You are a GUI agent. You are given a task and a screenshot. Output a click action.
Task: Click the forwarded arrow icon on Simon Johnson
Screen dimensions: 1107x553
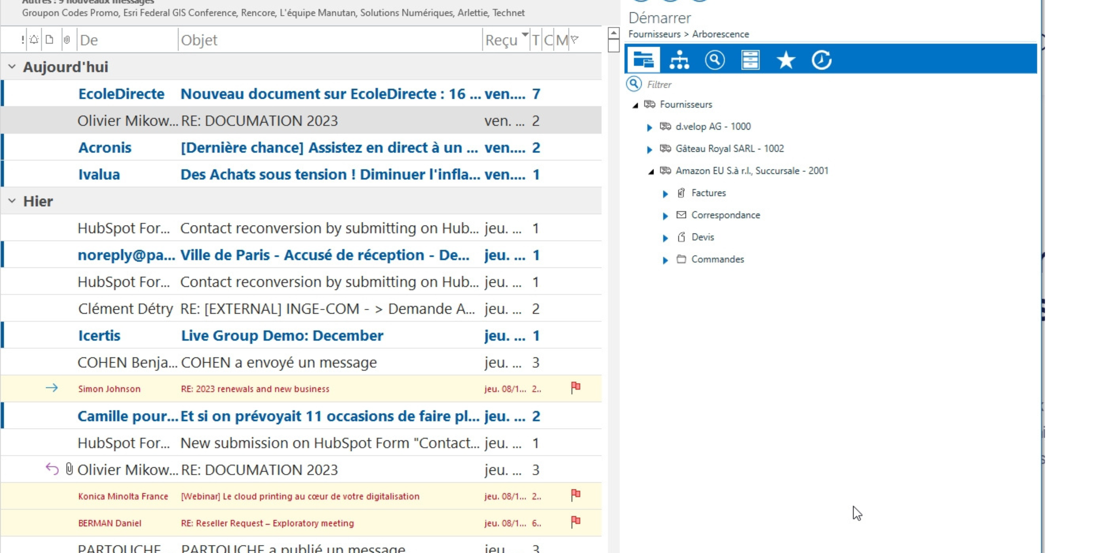pos(52,388)
